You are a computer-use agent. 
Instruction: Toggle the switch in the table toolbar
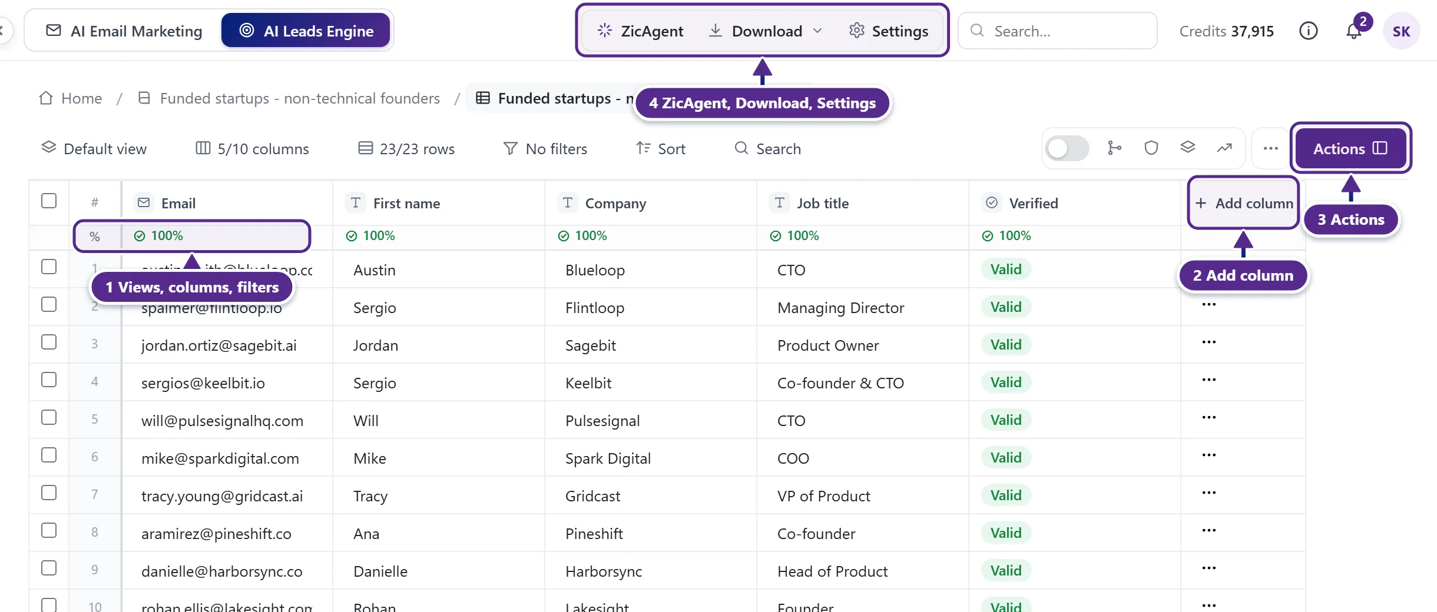[x=1067, y=148]
